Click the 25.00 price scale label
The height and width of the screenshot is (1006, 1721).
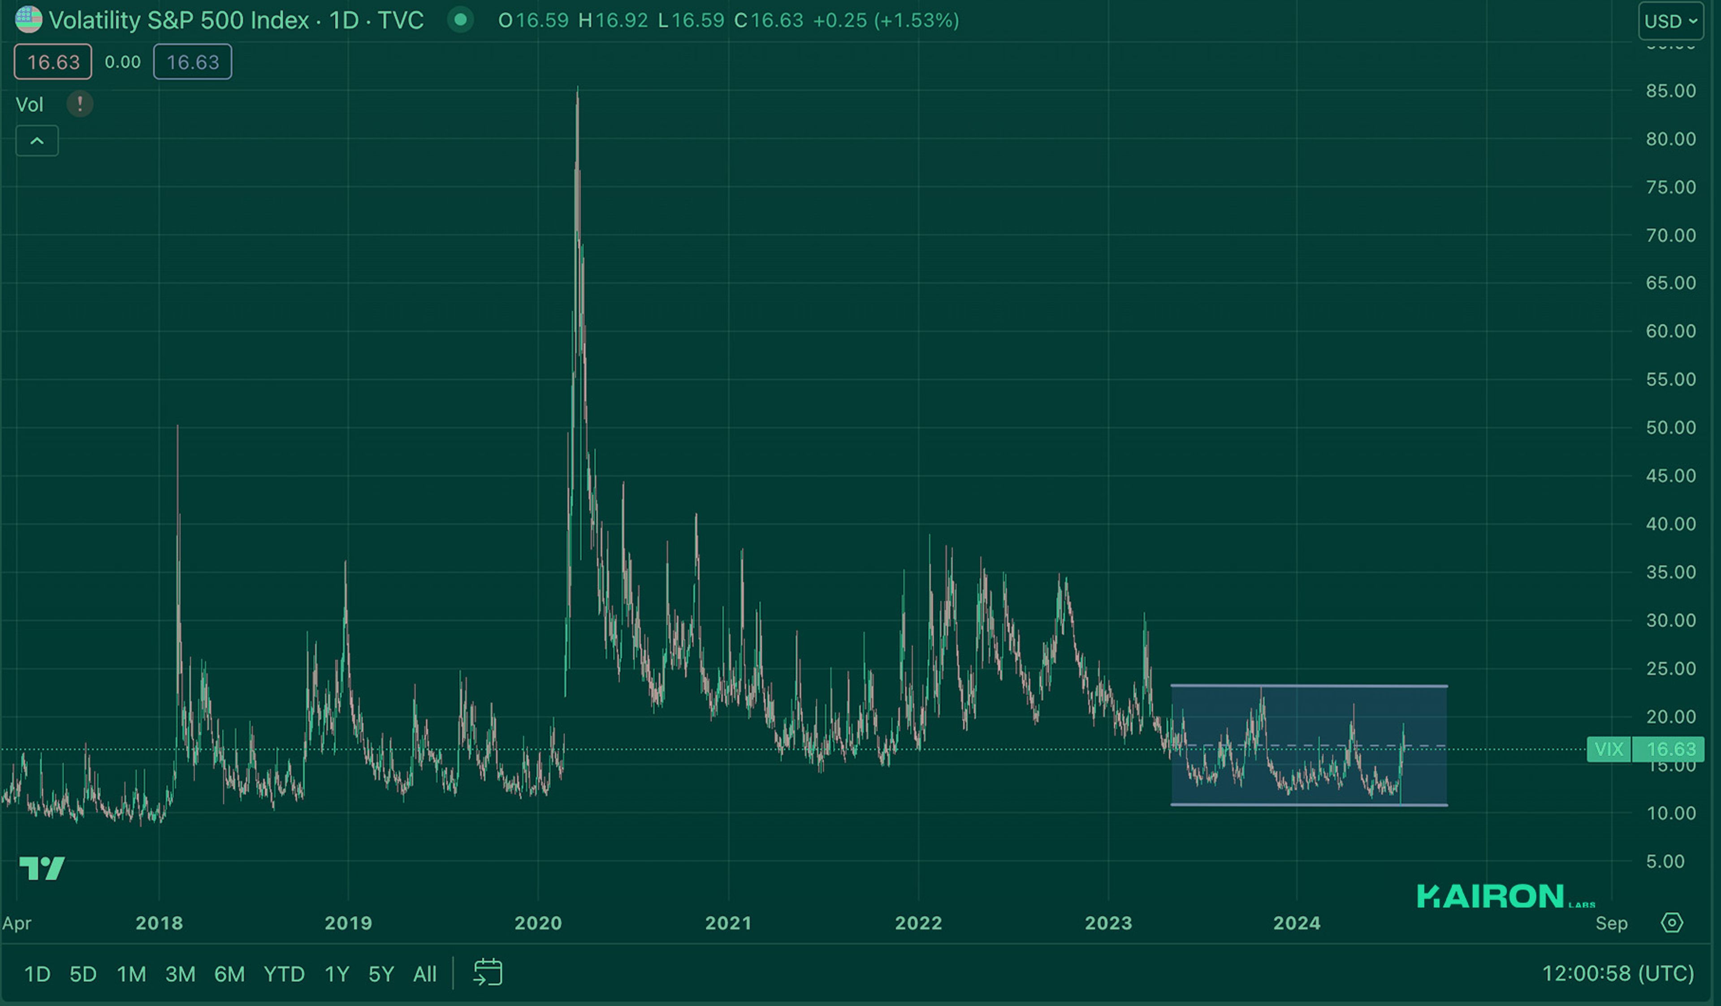[x=1670, y=669]
